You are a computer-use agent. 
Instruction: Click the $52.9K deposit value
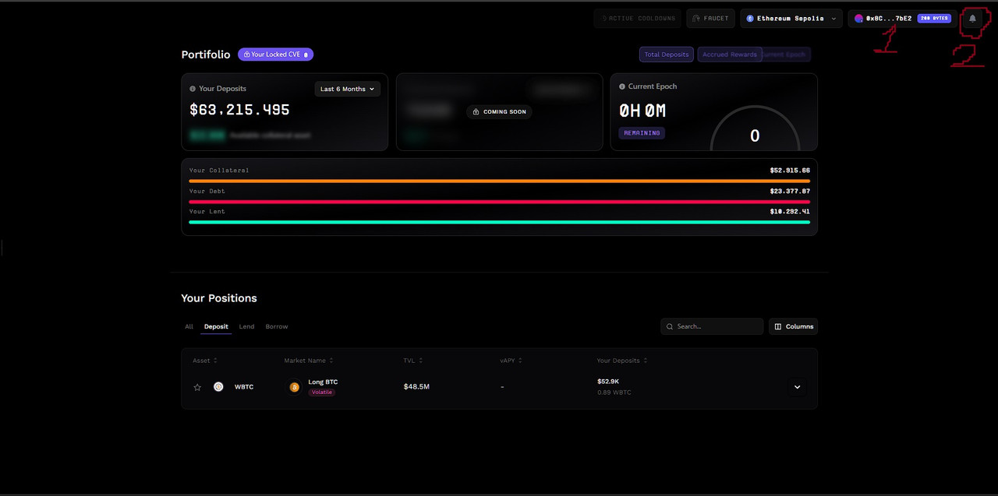coord(608,382)
